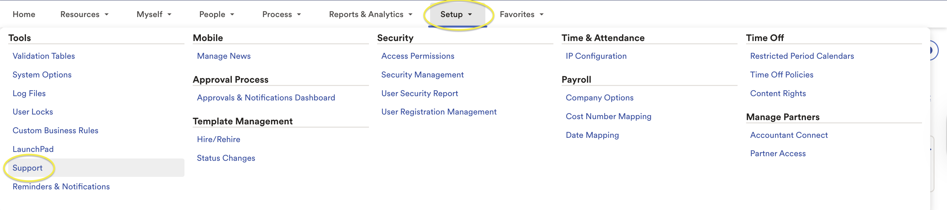Open Time Off Policies
This screenshot has width=947, height=210.
[x=782, y=74]
